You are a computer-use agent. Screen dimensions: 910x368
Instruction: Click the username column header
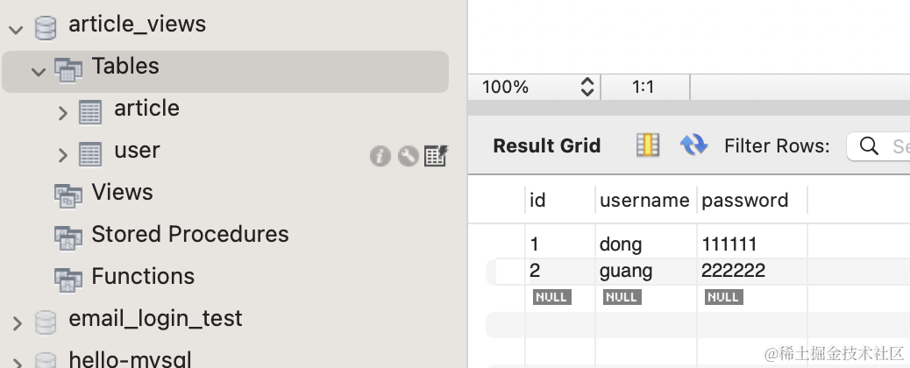644,201
